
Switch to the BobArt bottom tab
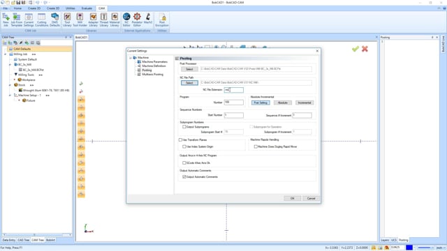click(50, 240)
